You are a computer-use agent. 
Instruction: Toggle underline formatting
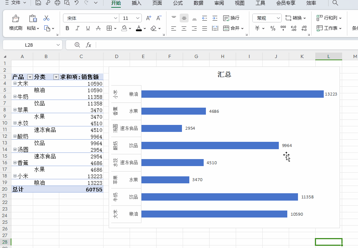pyautogui.click(x=88, y=28)
